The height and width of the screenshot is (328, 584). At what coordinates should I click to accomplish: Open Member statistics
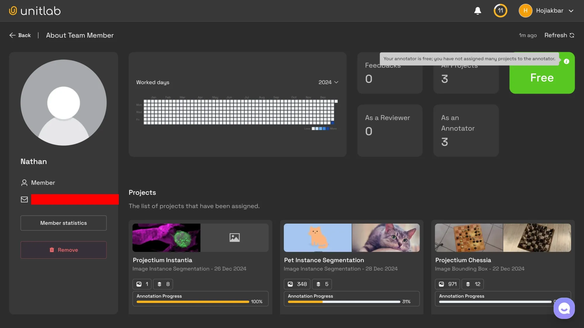click(x=63, y=223)
